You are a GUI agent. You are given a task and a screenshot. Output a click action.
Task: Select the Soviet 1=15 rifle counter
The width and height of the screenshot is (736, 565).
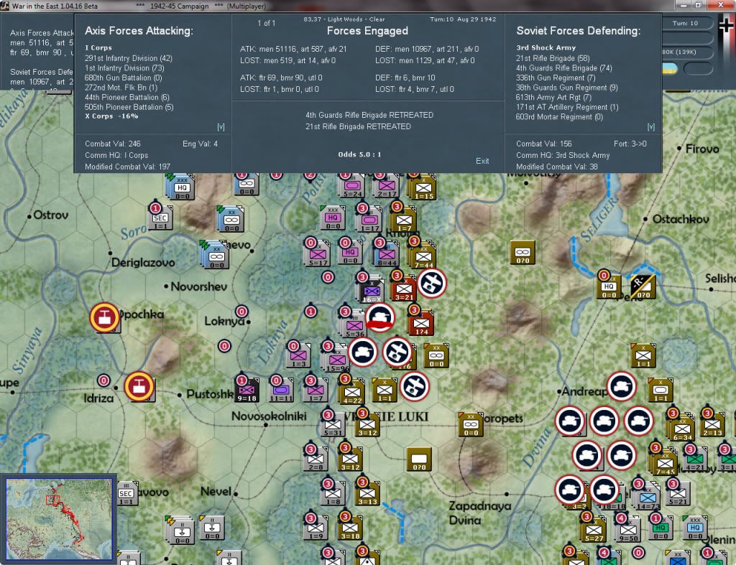[x=423, y=190]
